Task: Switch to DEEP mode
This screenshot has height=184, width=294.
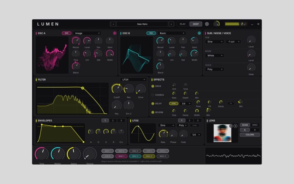Action: click(x=196, y=24)
